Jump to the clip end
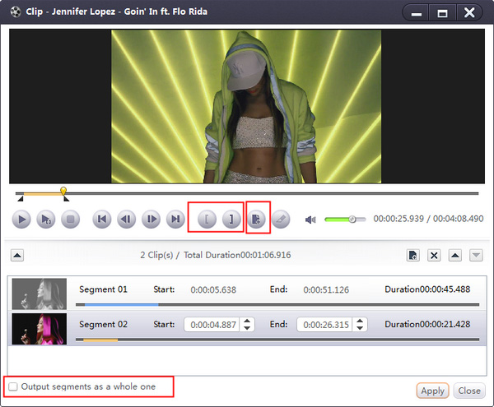 pyautogui.click(x=175, y=220)
